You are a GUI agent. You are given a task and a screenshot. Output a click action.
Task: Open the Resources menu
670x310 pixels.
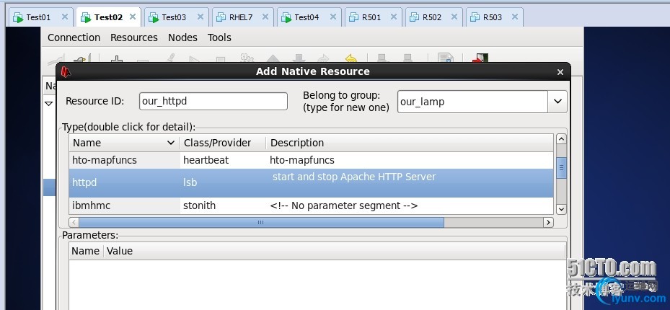pyautogui.click(x=134, y=37)
